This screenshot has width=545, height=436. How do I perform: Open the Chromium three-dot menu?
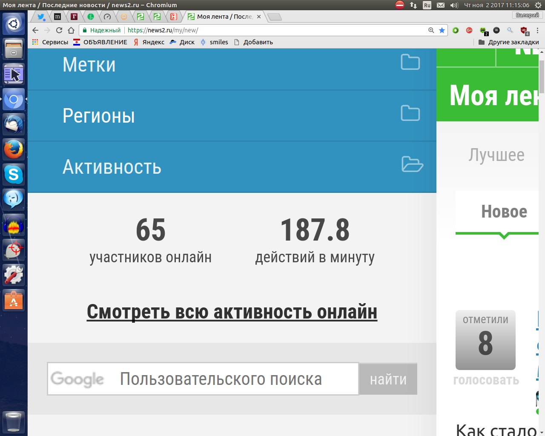(537, 30)
